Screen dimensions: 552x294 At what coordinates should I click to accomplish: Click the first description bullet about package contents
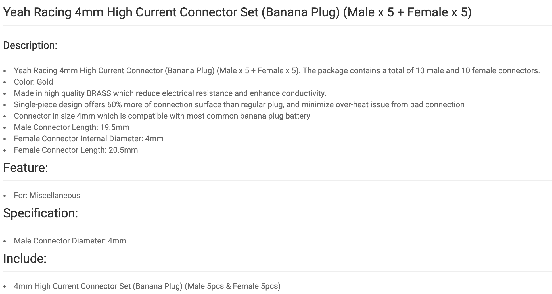tap(277, 70)
